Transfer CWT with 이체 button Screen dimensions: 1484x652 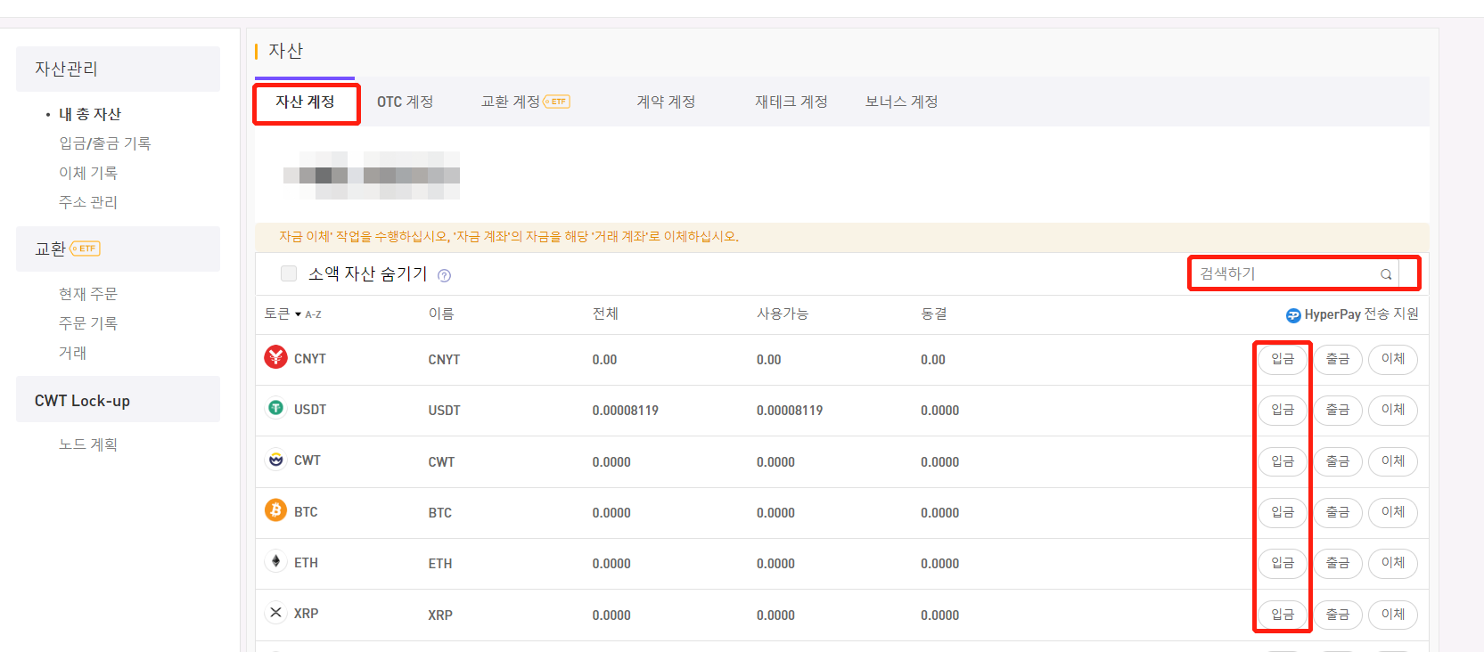tap(1393, 461)
